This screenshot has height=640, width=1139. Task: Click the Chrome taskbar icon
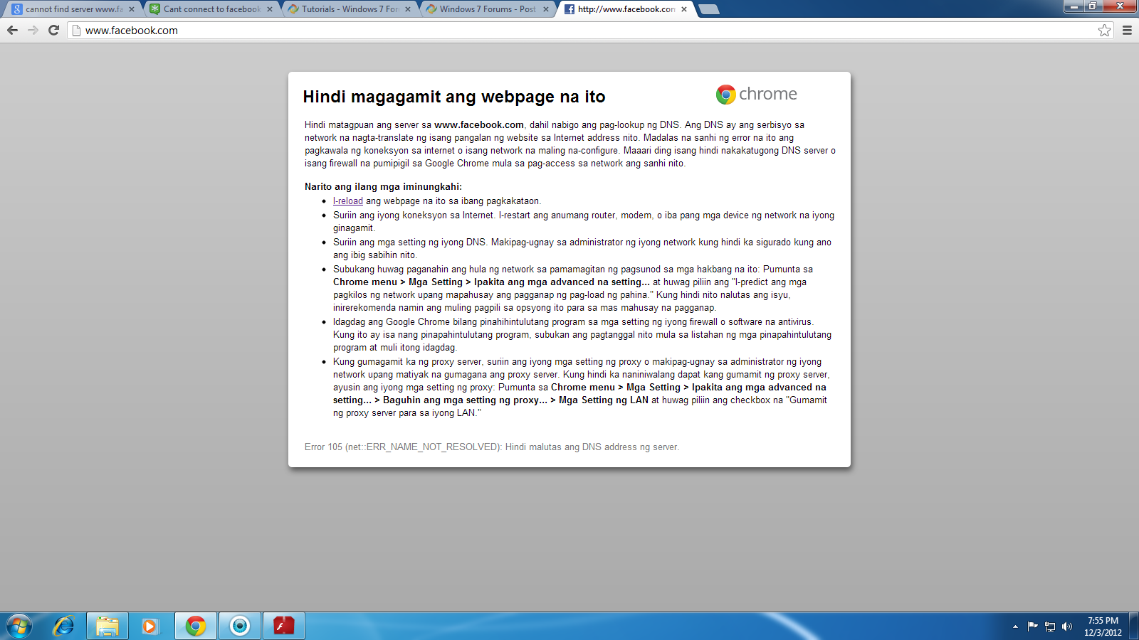pos(196,626)
